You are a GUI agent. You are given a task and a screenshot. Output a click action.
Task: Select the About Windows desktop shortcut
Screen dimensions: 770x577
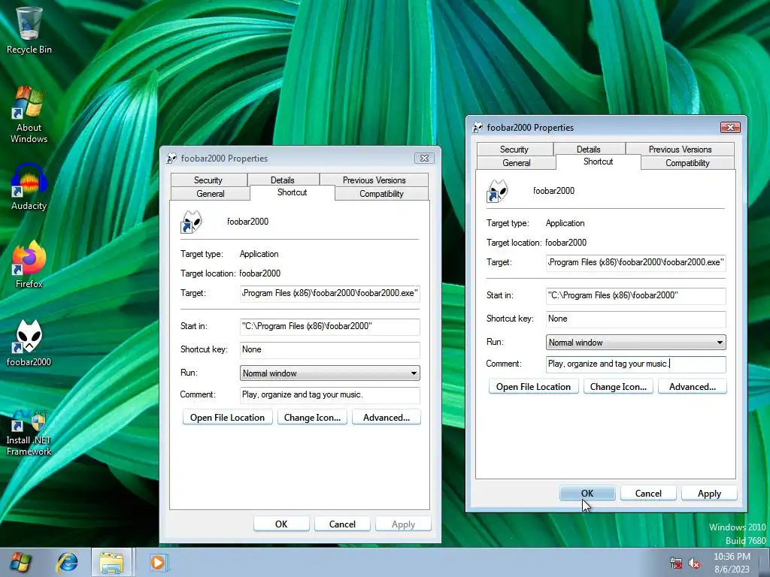click(29, 114)
